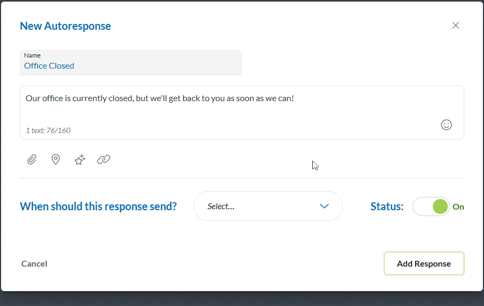Image resolution: width=484 pixels, height=306 pixels.
Task: Click Cancel to discard the autoresponse
Action: (x=34, y=263)
